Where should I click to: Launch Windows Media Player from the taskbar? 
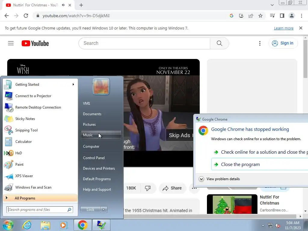(63, 225)
